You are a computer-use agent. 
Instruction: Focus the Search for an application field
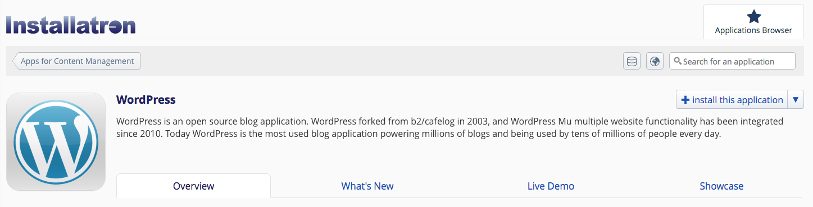(x=732, y=61)
